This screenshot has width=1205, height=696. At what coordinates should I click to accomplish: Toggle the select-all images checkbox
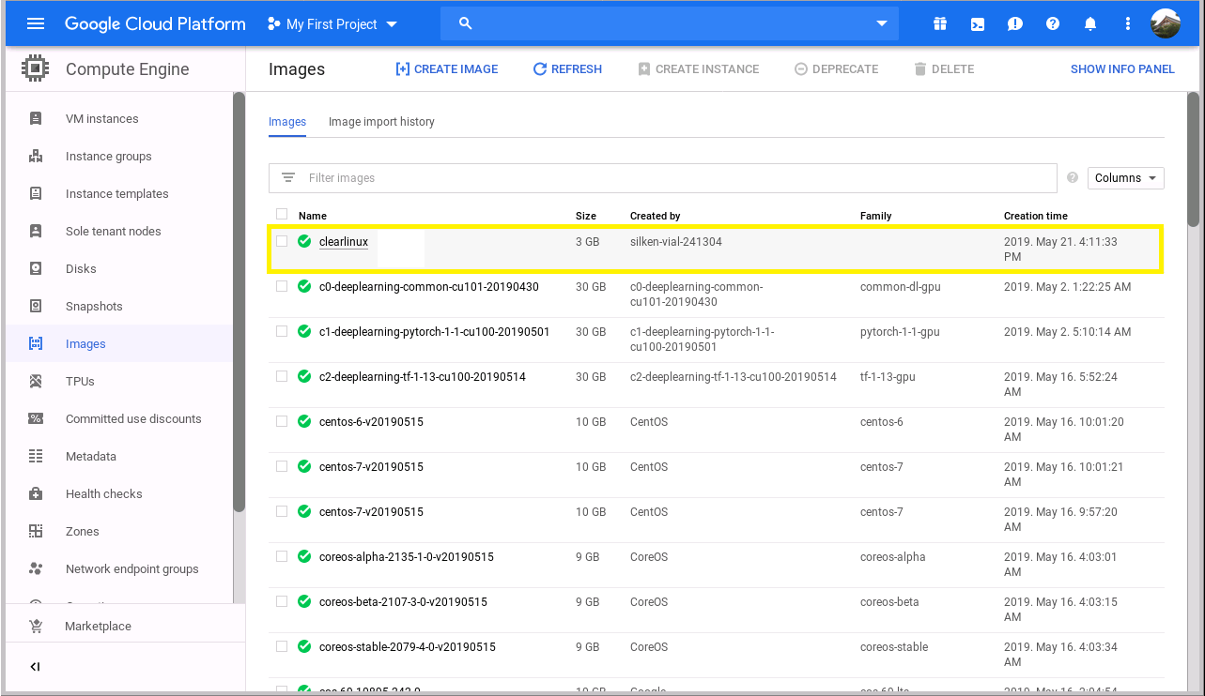tap(282, 214)
